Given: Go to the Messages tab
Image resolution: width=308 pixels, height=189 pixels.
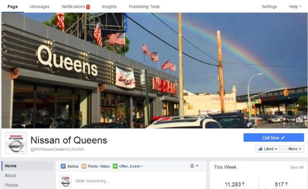Looking at the screenshot, I should [x=40, y=7].
